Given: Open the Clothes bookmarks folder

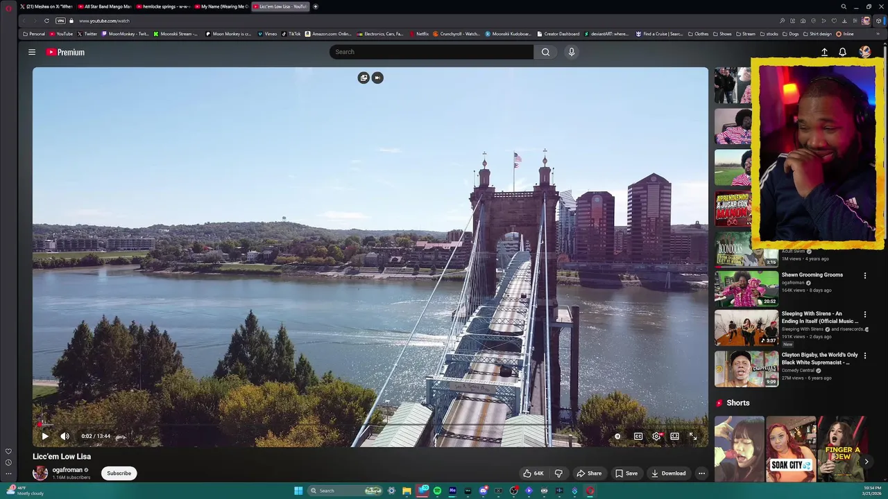Looking at the screenshot, I should pyautogui.click(x=698, y=34).
